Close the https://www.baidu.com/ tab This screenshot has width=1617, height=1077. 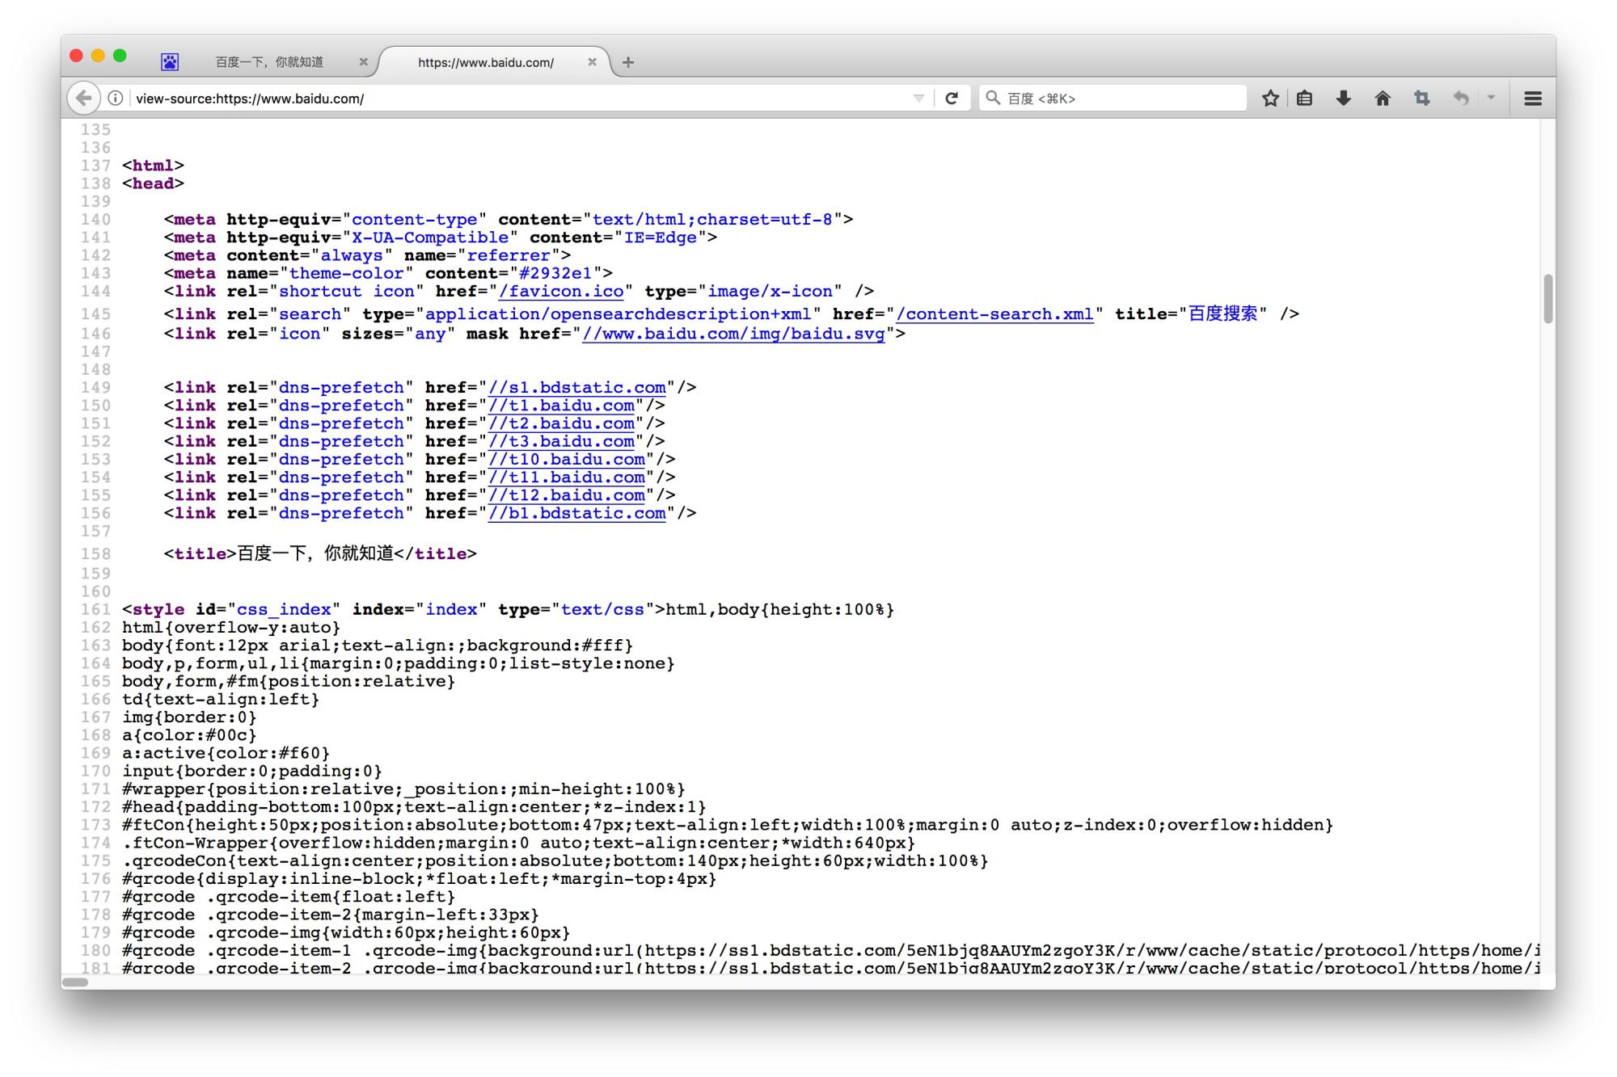(592, 61)
